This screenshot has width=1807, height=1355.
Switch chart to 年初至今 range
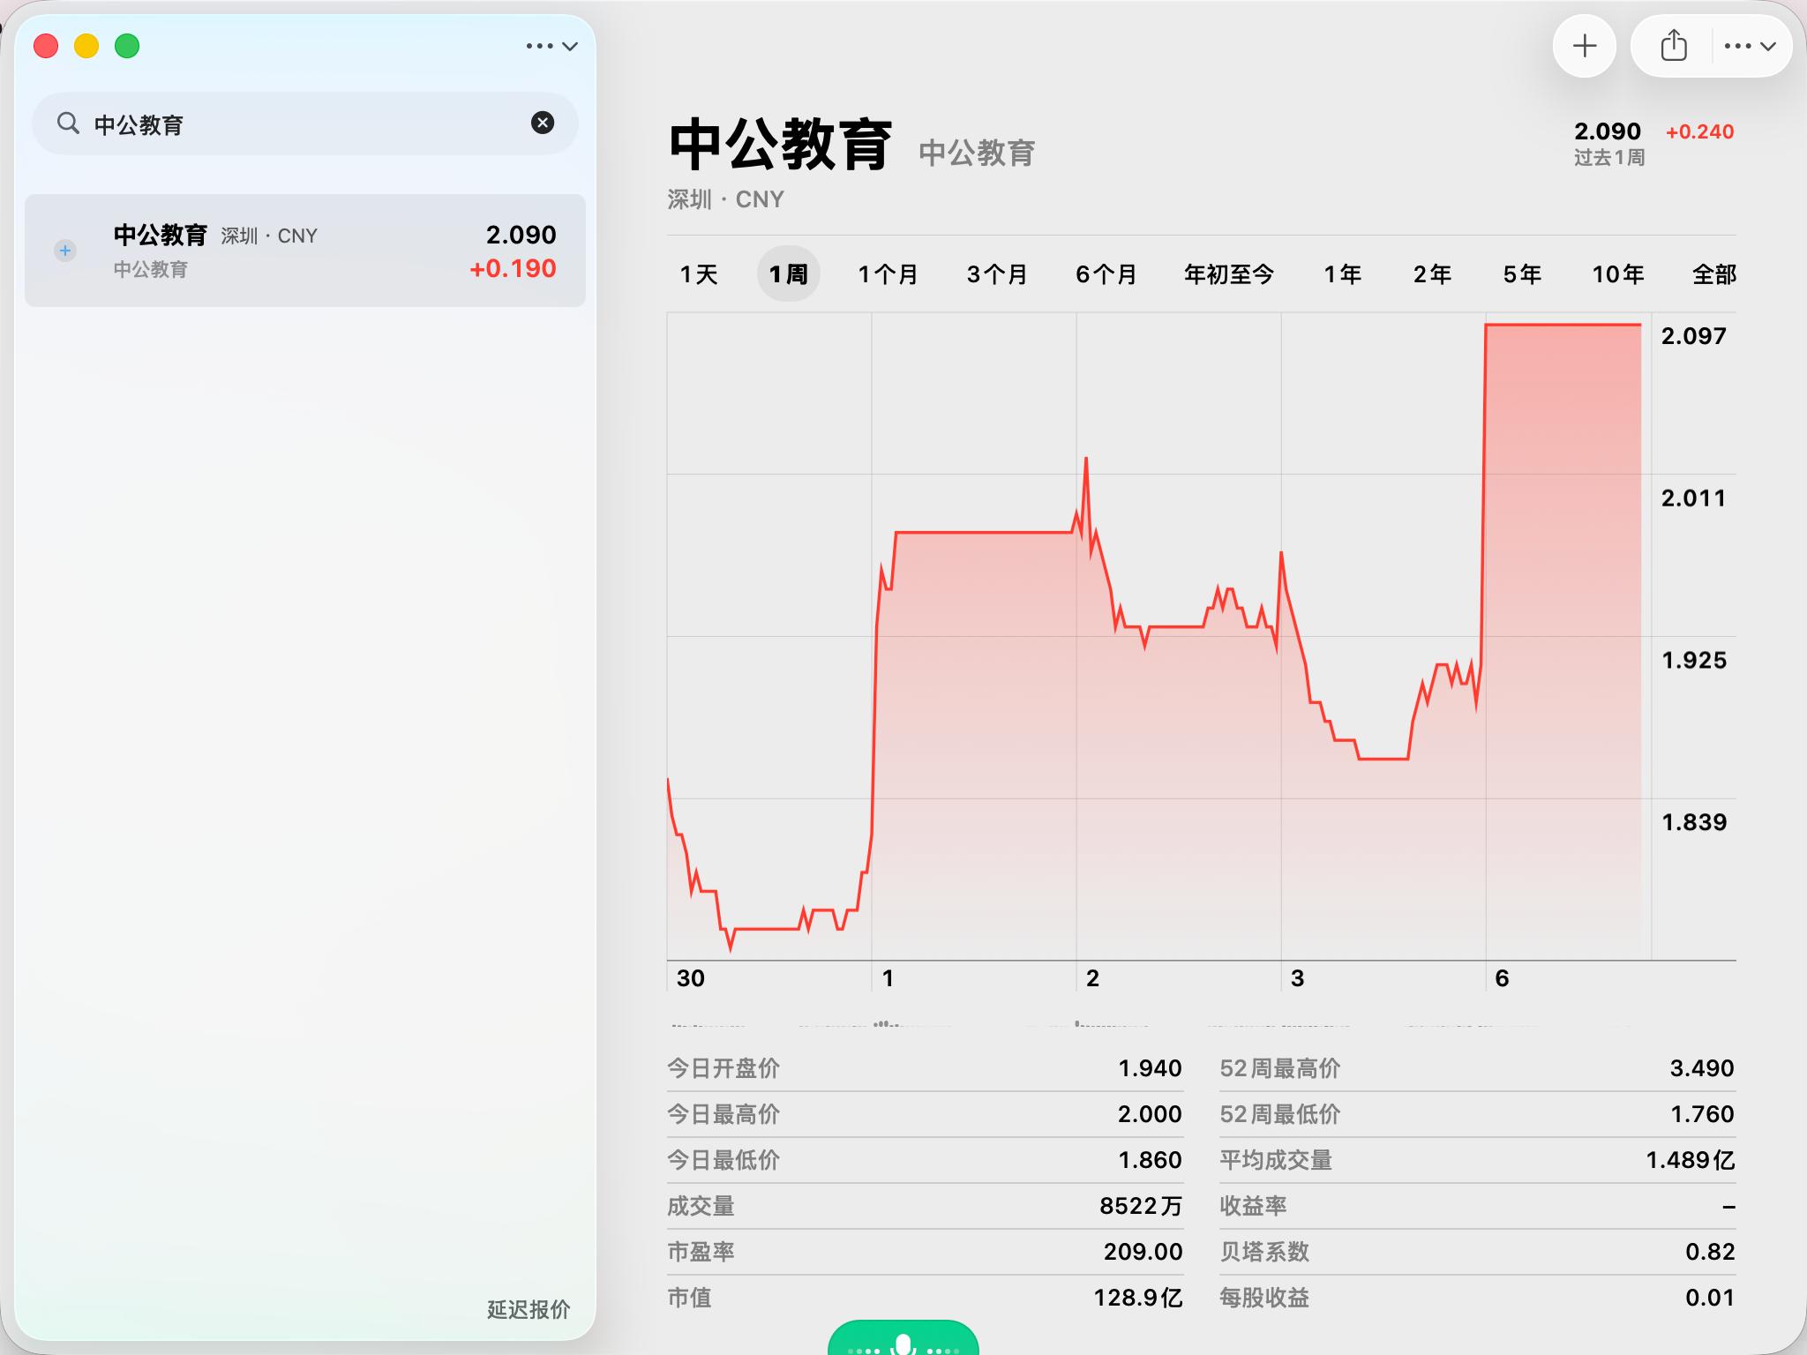pyautogui.click(x=1229, y=274)
